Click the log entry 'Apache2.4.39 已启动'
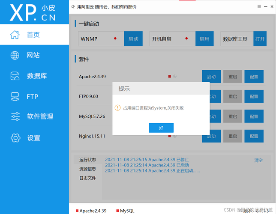 pos(147,165)
